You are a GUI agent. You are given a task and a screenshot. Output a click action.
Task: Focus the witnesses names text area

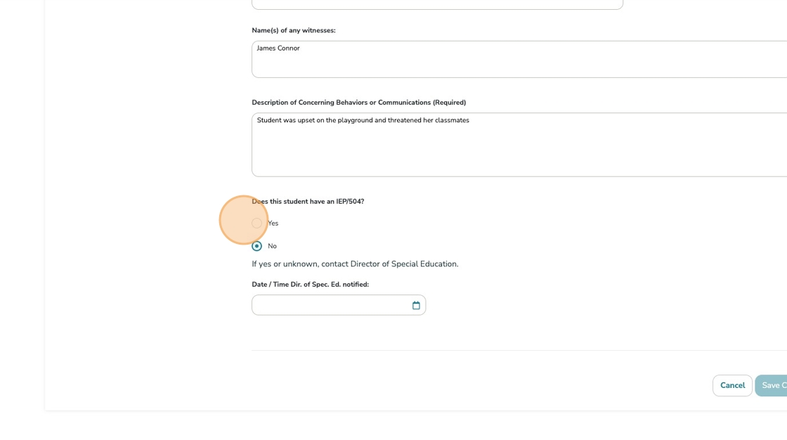click(x=520, y=63)
